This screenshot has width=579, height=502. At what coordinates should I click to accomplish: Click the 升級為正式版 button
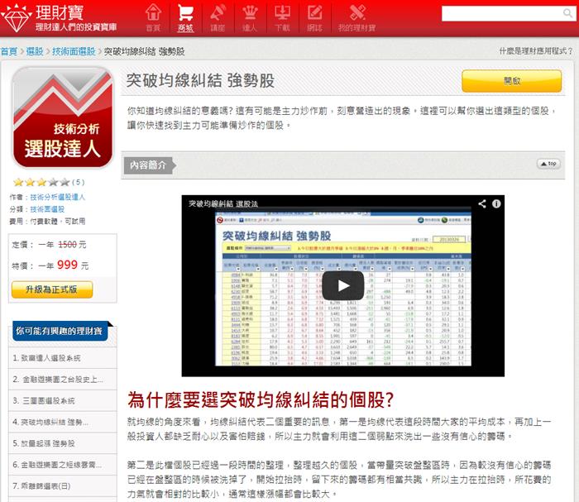[x=51, y=289]
